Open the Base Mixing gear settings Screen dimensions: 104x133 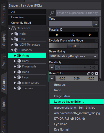click(97, 52)
